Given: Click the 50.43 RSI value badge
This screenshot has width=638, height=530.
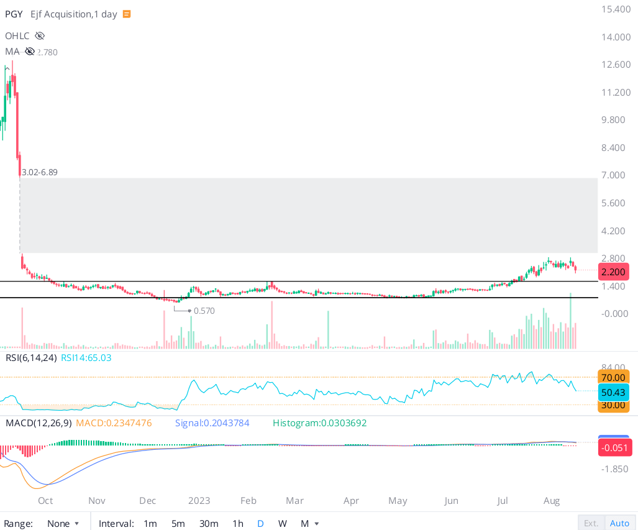Looking at the screenshot, I should pos(613,392).
